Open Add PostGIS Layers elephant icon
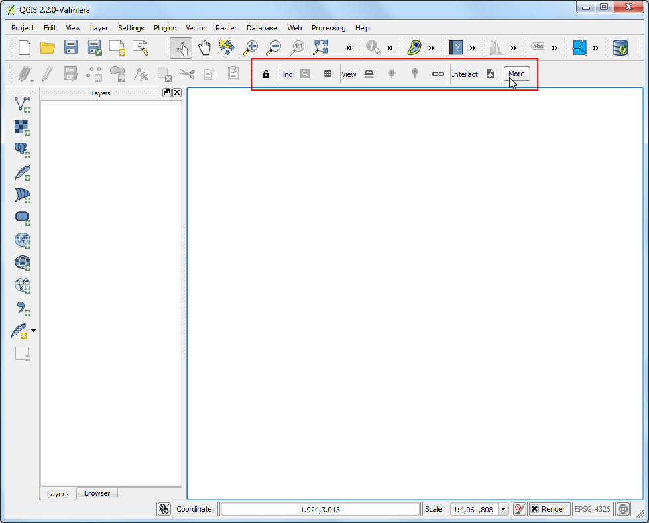Image resolution: width=649 pixels, height=523 pixels. (23, 150)
